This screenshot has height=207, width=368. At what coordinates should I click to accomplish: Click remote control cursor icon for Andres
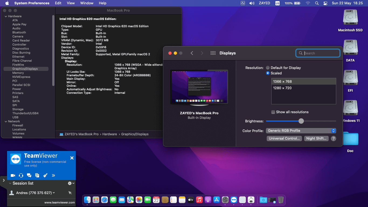(x=70, y=193)
